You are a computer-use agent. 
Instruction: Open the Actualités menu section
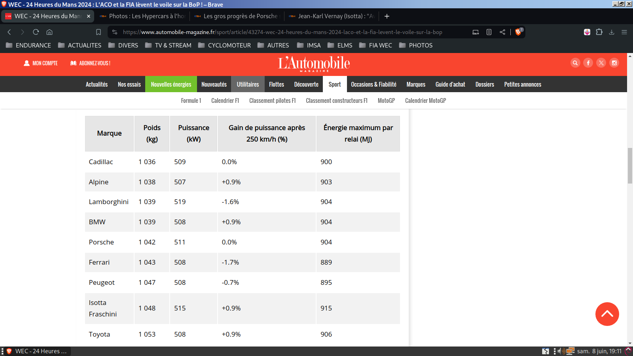click(x=97, y=84)
